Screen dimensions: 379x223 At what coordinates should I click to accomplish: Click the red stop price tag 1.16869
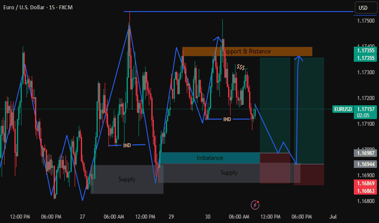point(365,183)
